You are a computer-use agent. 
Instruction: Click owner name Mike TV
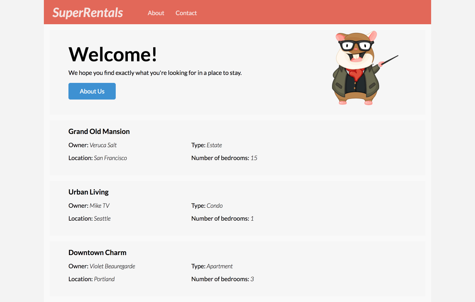pos(99,205)
